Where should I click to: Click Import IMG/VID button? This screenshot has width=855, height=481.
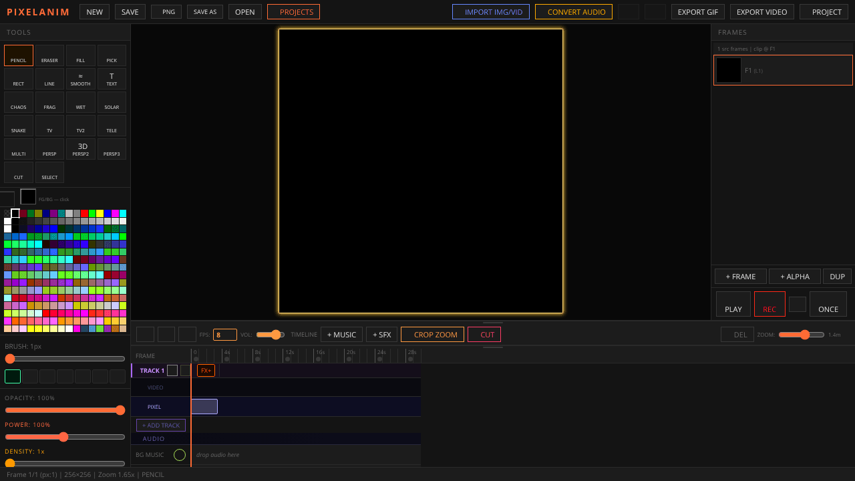click(x=491, y=11)
